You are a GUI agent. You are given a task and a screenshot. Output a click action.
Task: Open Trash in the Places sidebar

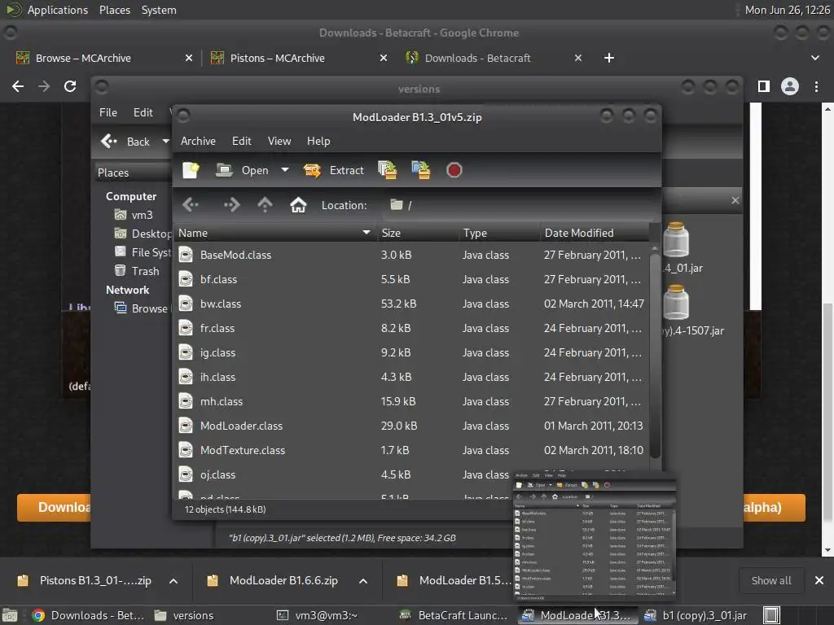pyautogui.click(x=137, y=270)
